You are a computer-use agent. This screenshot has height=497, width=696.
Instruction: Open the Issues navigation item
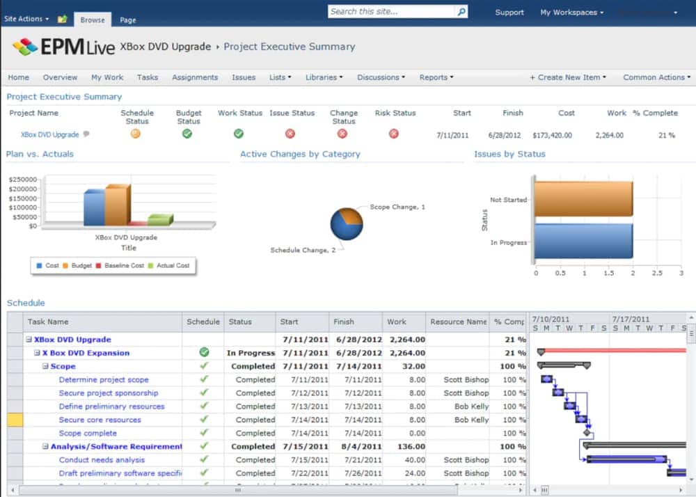click(x=244, y=77)
